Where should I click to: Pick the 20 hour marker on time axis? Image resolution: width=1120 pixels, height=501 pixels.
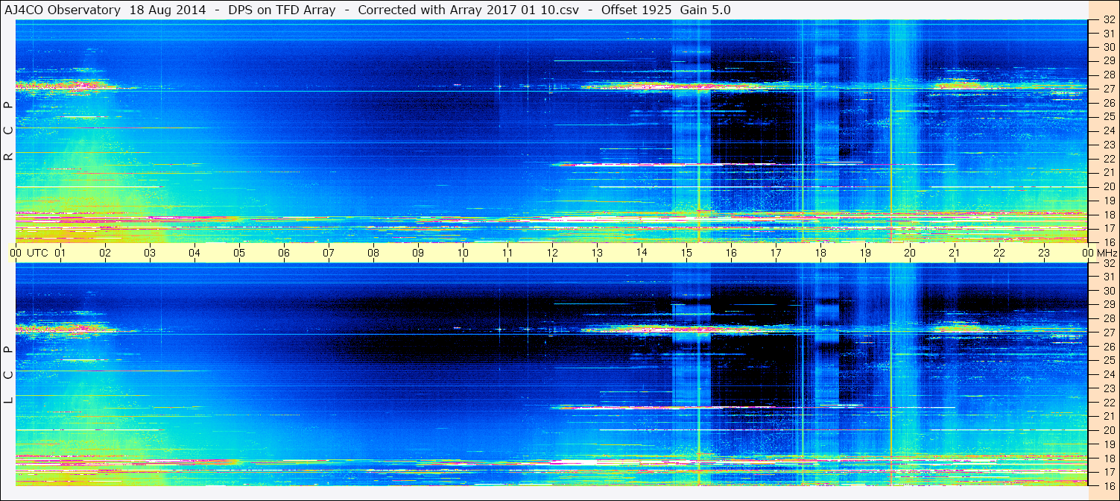tap(910, 253)
